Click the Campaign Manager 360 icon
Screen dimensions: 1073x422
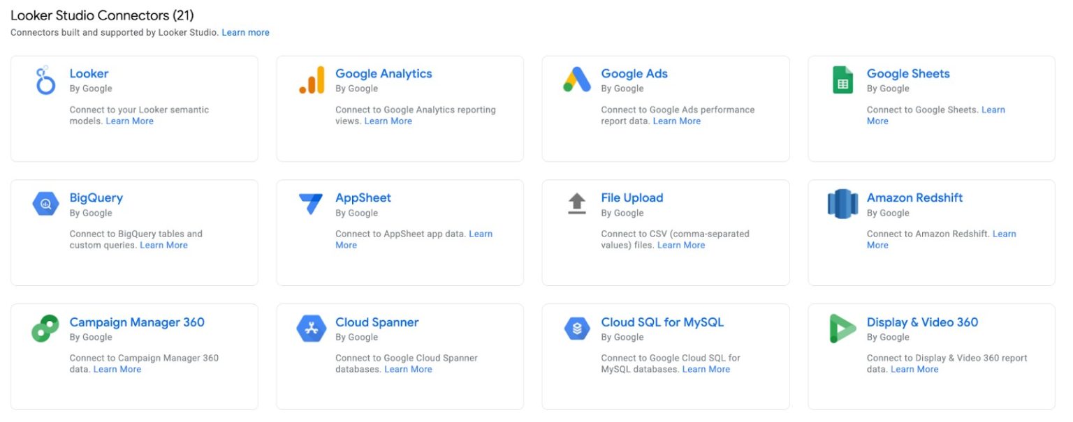[x=45, y=329]
